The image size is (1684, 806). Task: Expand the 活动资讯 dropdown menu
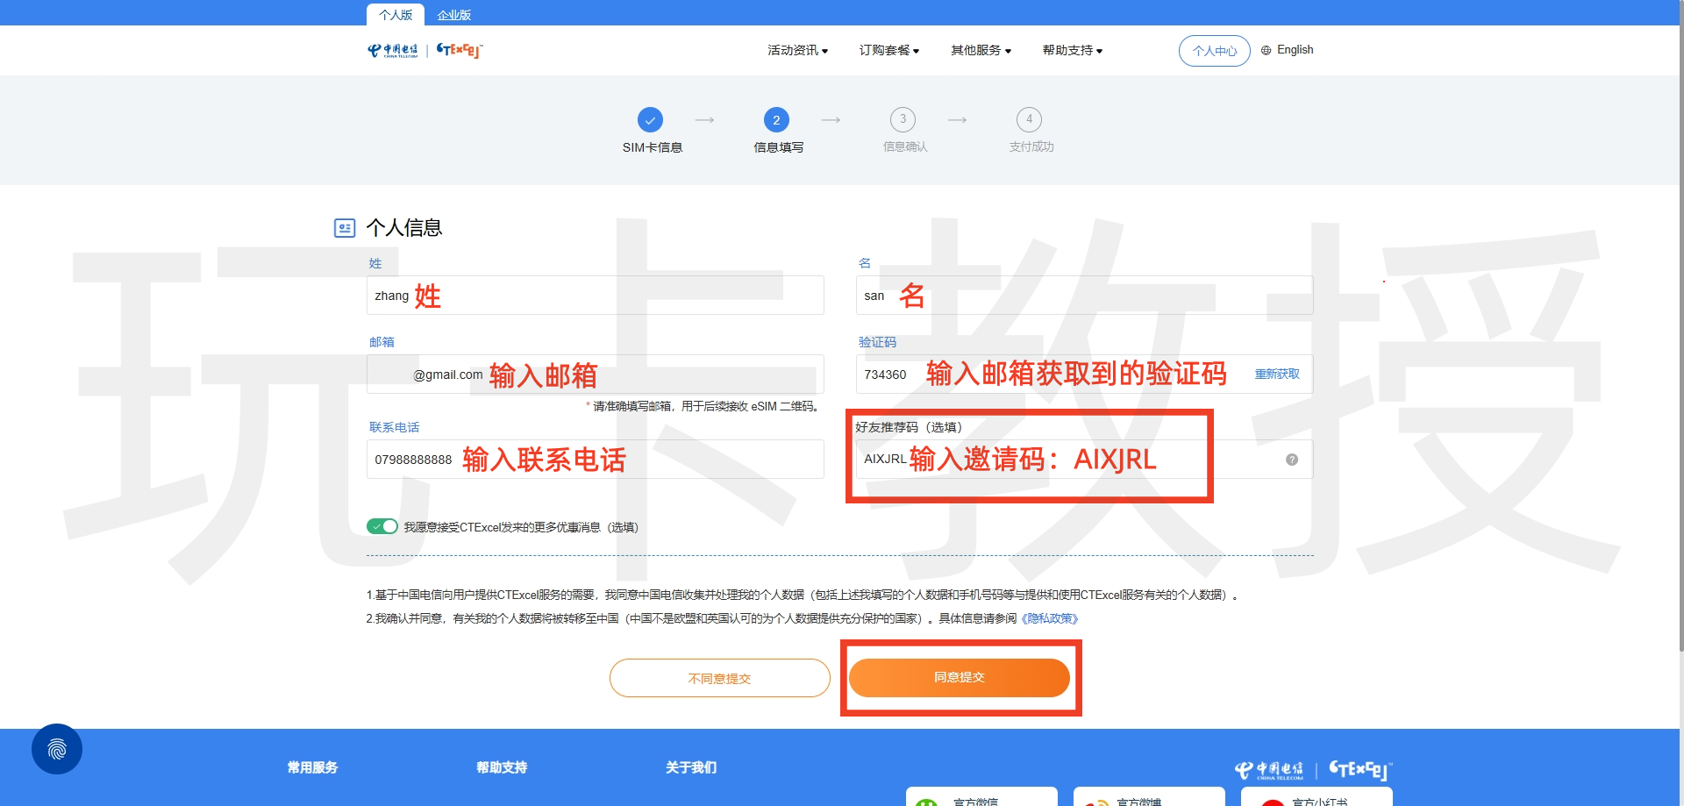pyautogui.click(x=797, y=51)
